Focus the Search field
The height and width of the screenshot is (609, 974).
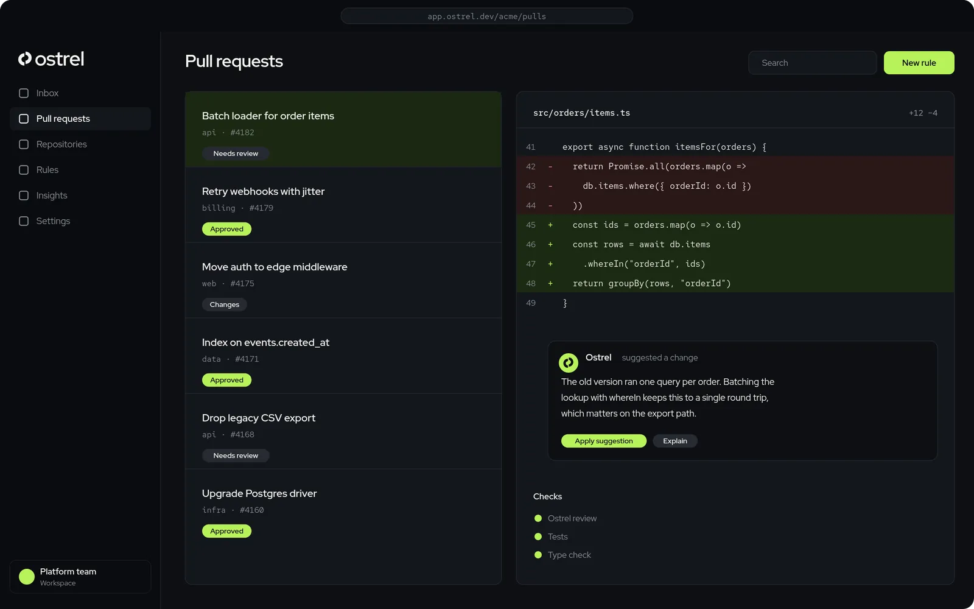click(813, 63)
